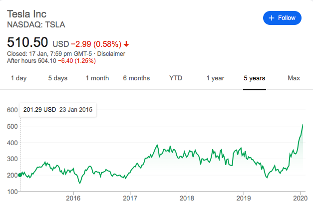The height and width of the screenshot is (209, 313).
Task: Open the Disclaimer link
Action: pos(111,54)
